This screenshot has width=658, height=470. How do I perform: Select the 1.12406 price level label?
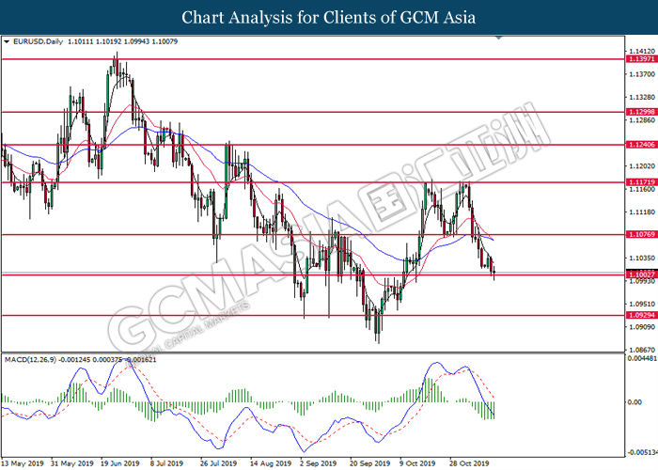coord(642,145)
